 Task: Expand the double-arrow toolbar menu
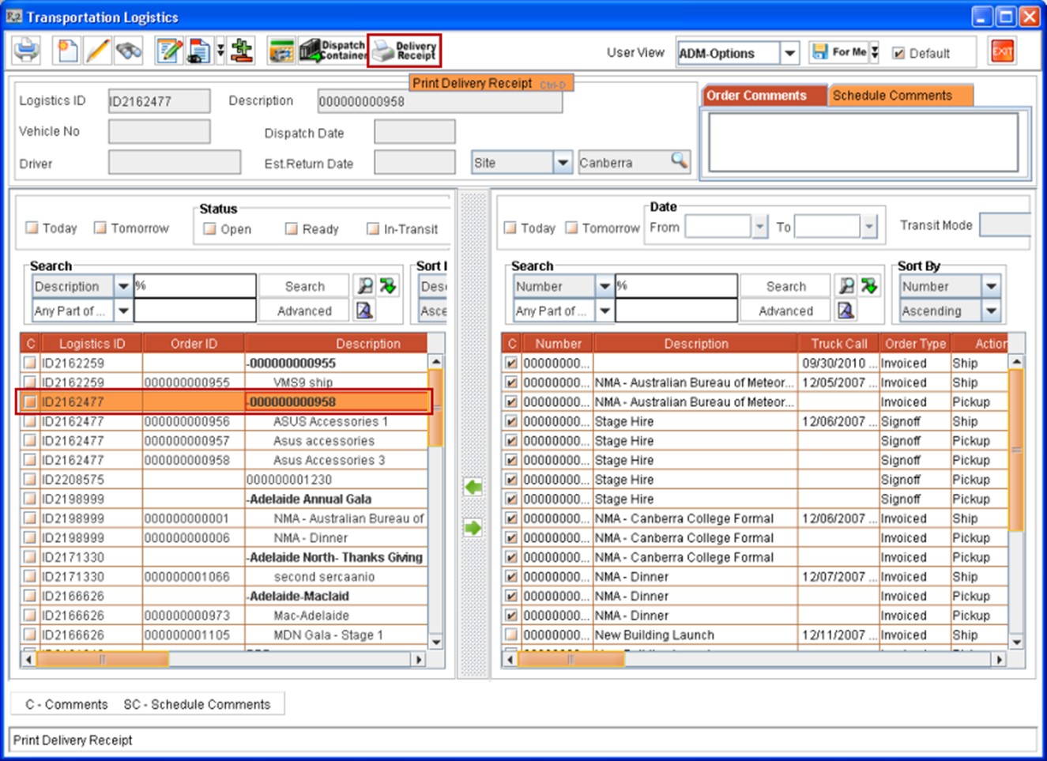click(220, 51)
